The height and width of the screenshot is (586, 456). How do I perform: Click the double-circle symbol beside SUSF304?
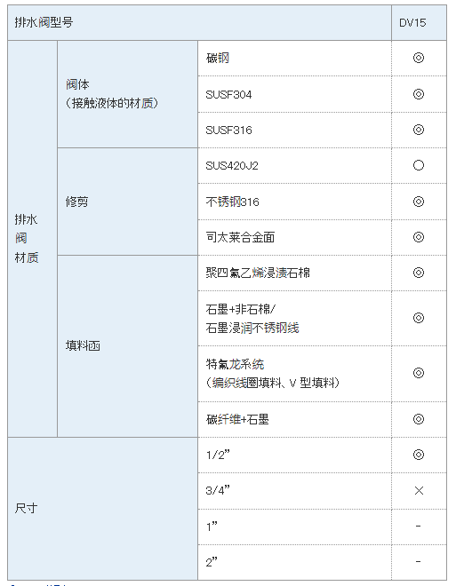(x=419, y=94)
